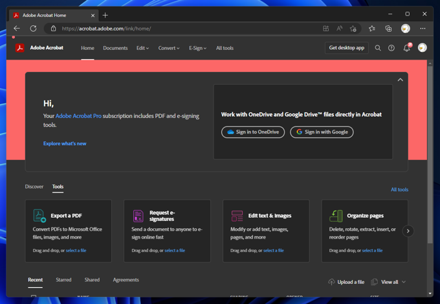Screen dimensions: 440x304
Task: Click select a file under Organize pages
Action: pyautogui.click(x=372, y=251)
